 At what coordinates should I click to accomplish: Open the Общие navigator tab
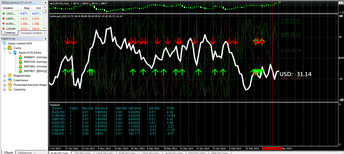point(8,152)
